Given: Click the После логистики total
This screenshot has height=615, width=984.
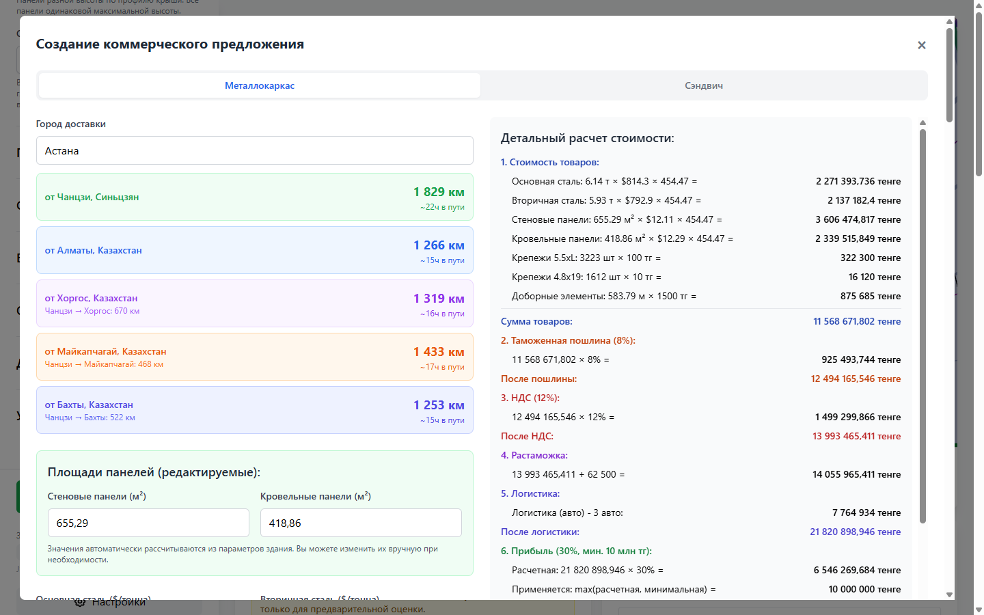Looking at the screenshot, I should 856,532.
